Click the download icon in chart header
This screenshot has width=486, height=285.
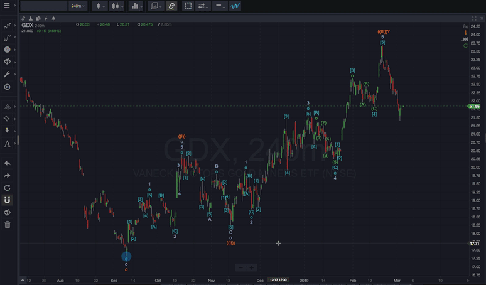point(31,19)
